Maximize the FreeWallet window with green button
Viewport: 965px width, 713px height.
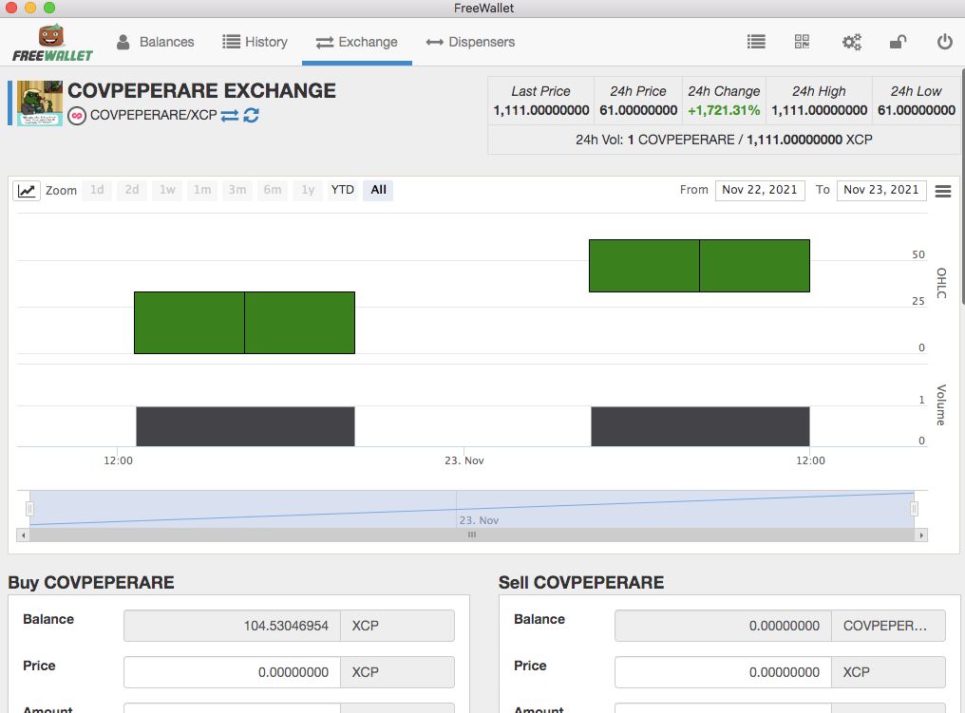(49, 8)
